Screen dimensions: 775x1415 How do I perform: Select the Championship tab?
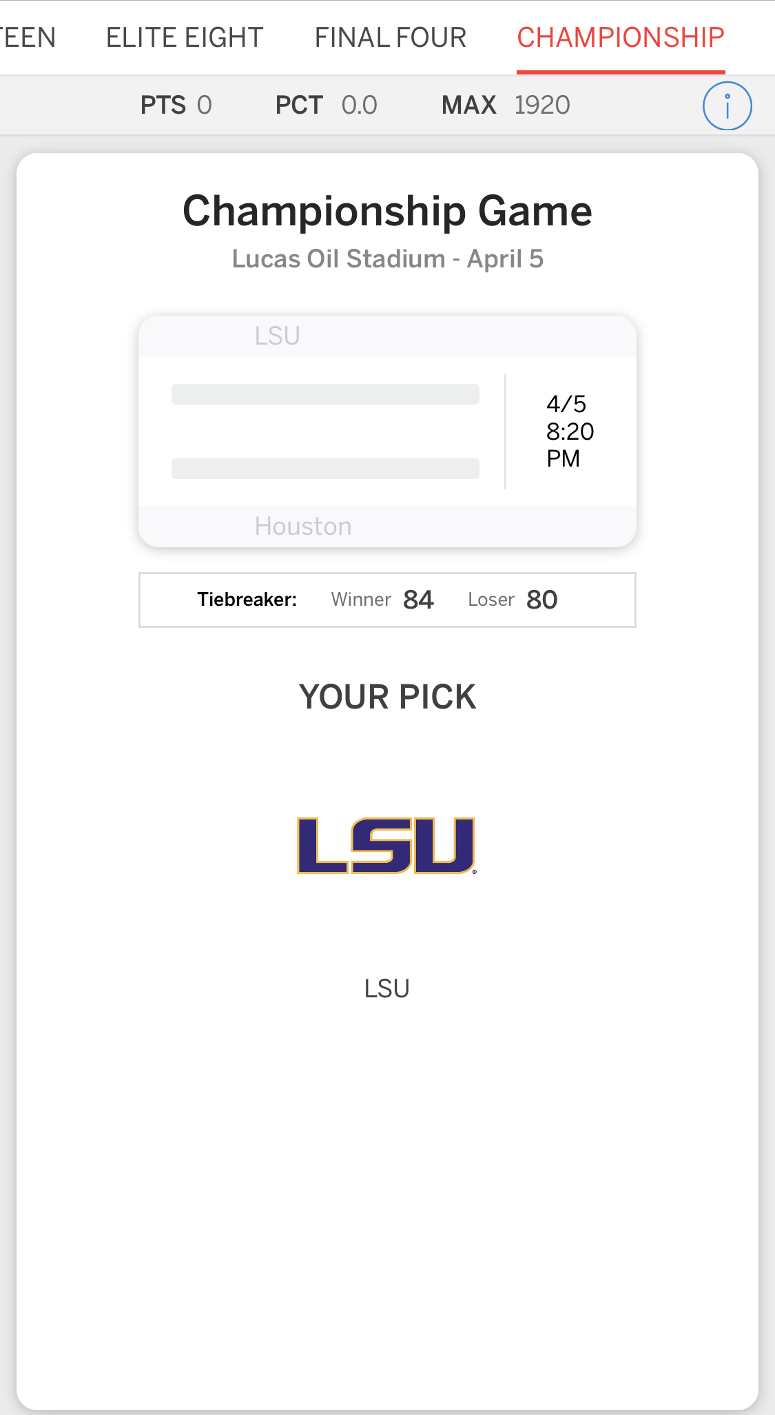pyautogui.click(x=621, y=38)
